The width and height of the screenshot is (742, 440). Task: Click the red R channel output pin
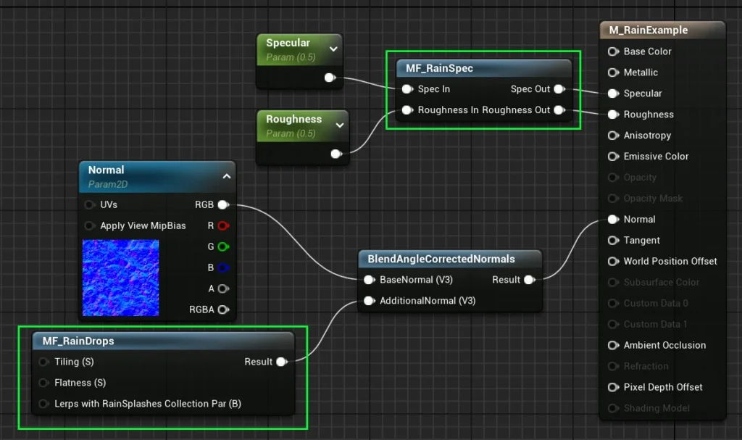coord(223,226)
